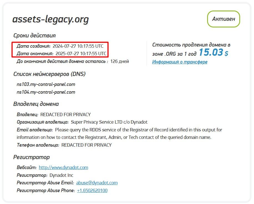Click the 15.03 $ renewal price
Screen dimensions: 254x204
point(214,52)
